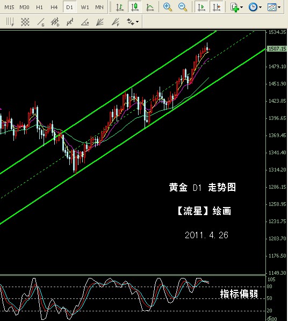Choose the Andrews pitchfork tool

(70, 22)
